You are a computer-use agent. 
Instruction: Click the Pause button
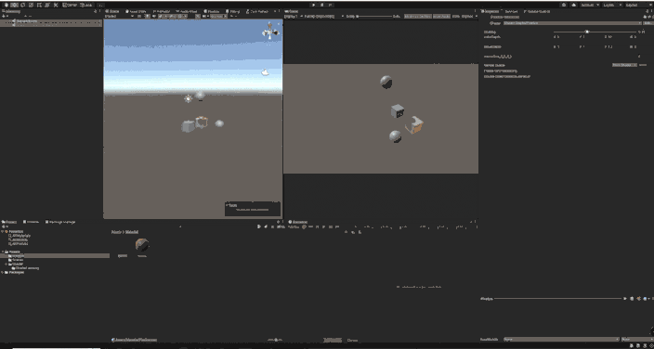(322, 5)
